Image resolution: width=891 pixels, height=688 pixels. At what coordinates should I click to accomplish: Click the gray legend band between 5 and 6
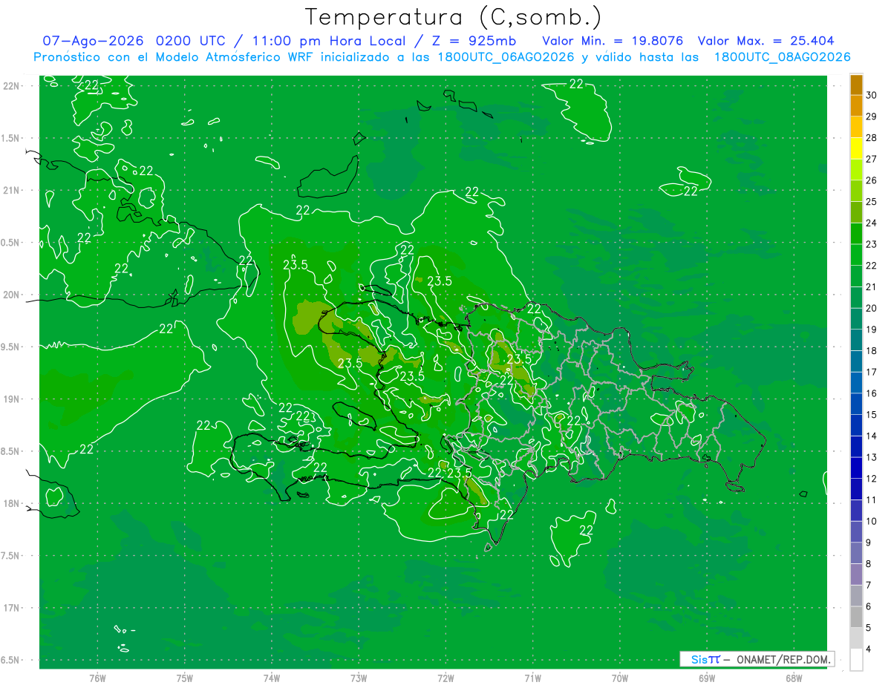pos(856,617)
